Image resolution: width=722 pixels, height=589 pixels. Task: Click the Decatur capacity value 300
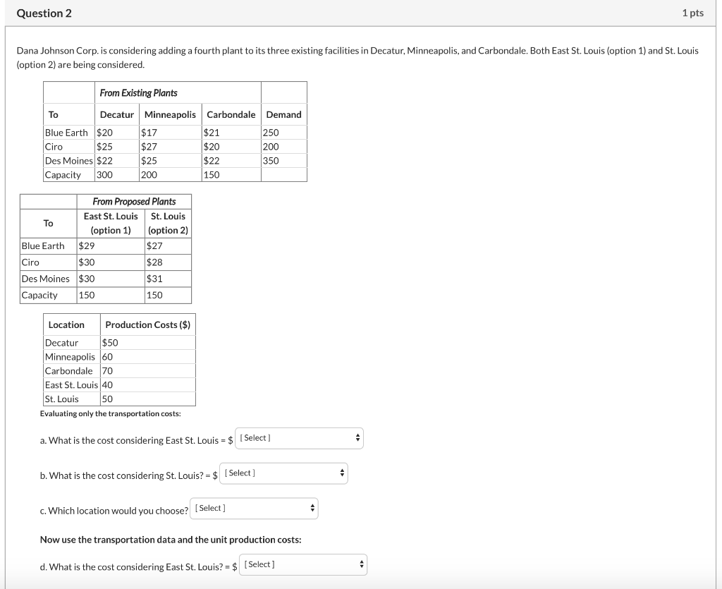pos(104,175)
